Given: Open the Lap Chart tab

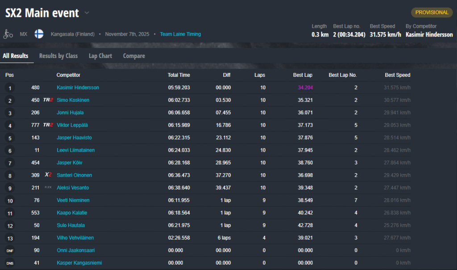Looking at the screenshot, I should (x=100, y=56).
